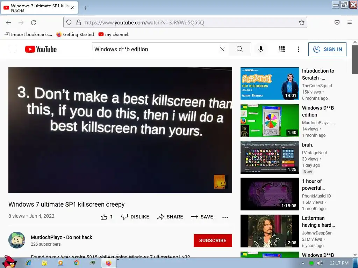This screenshot has width=358, height=268.
Task: Open Letterman having a hard thumbnail
Action: 270,231
